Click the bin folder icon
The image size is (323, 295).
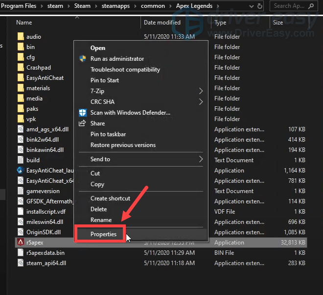pyautogui.click(x=21, y=47)
